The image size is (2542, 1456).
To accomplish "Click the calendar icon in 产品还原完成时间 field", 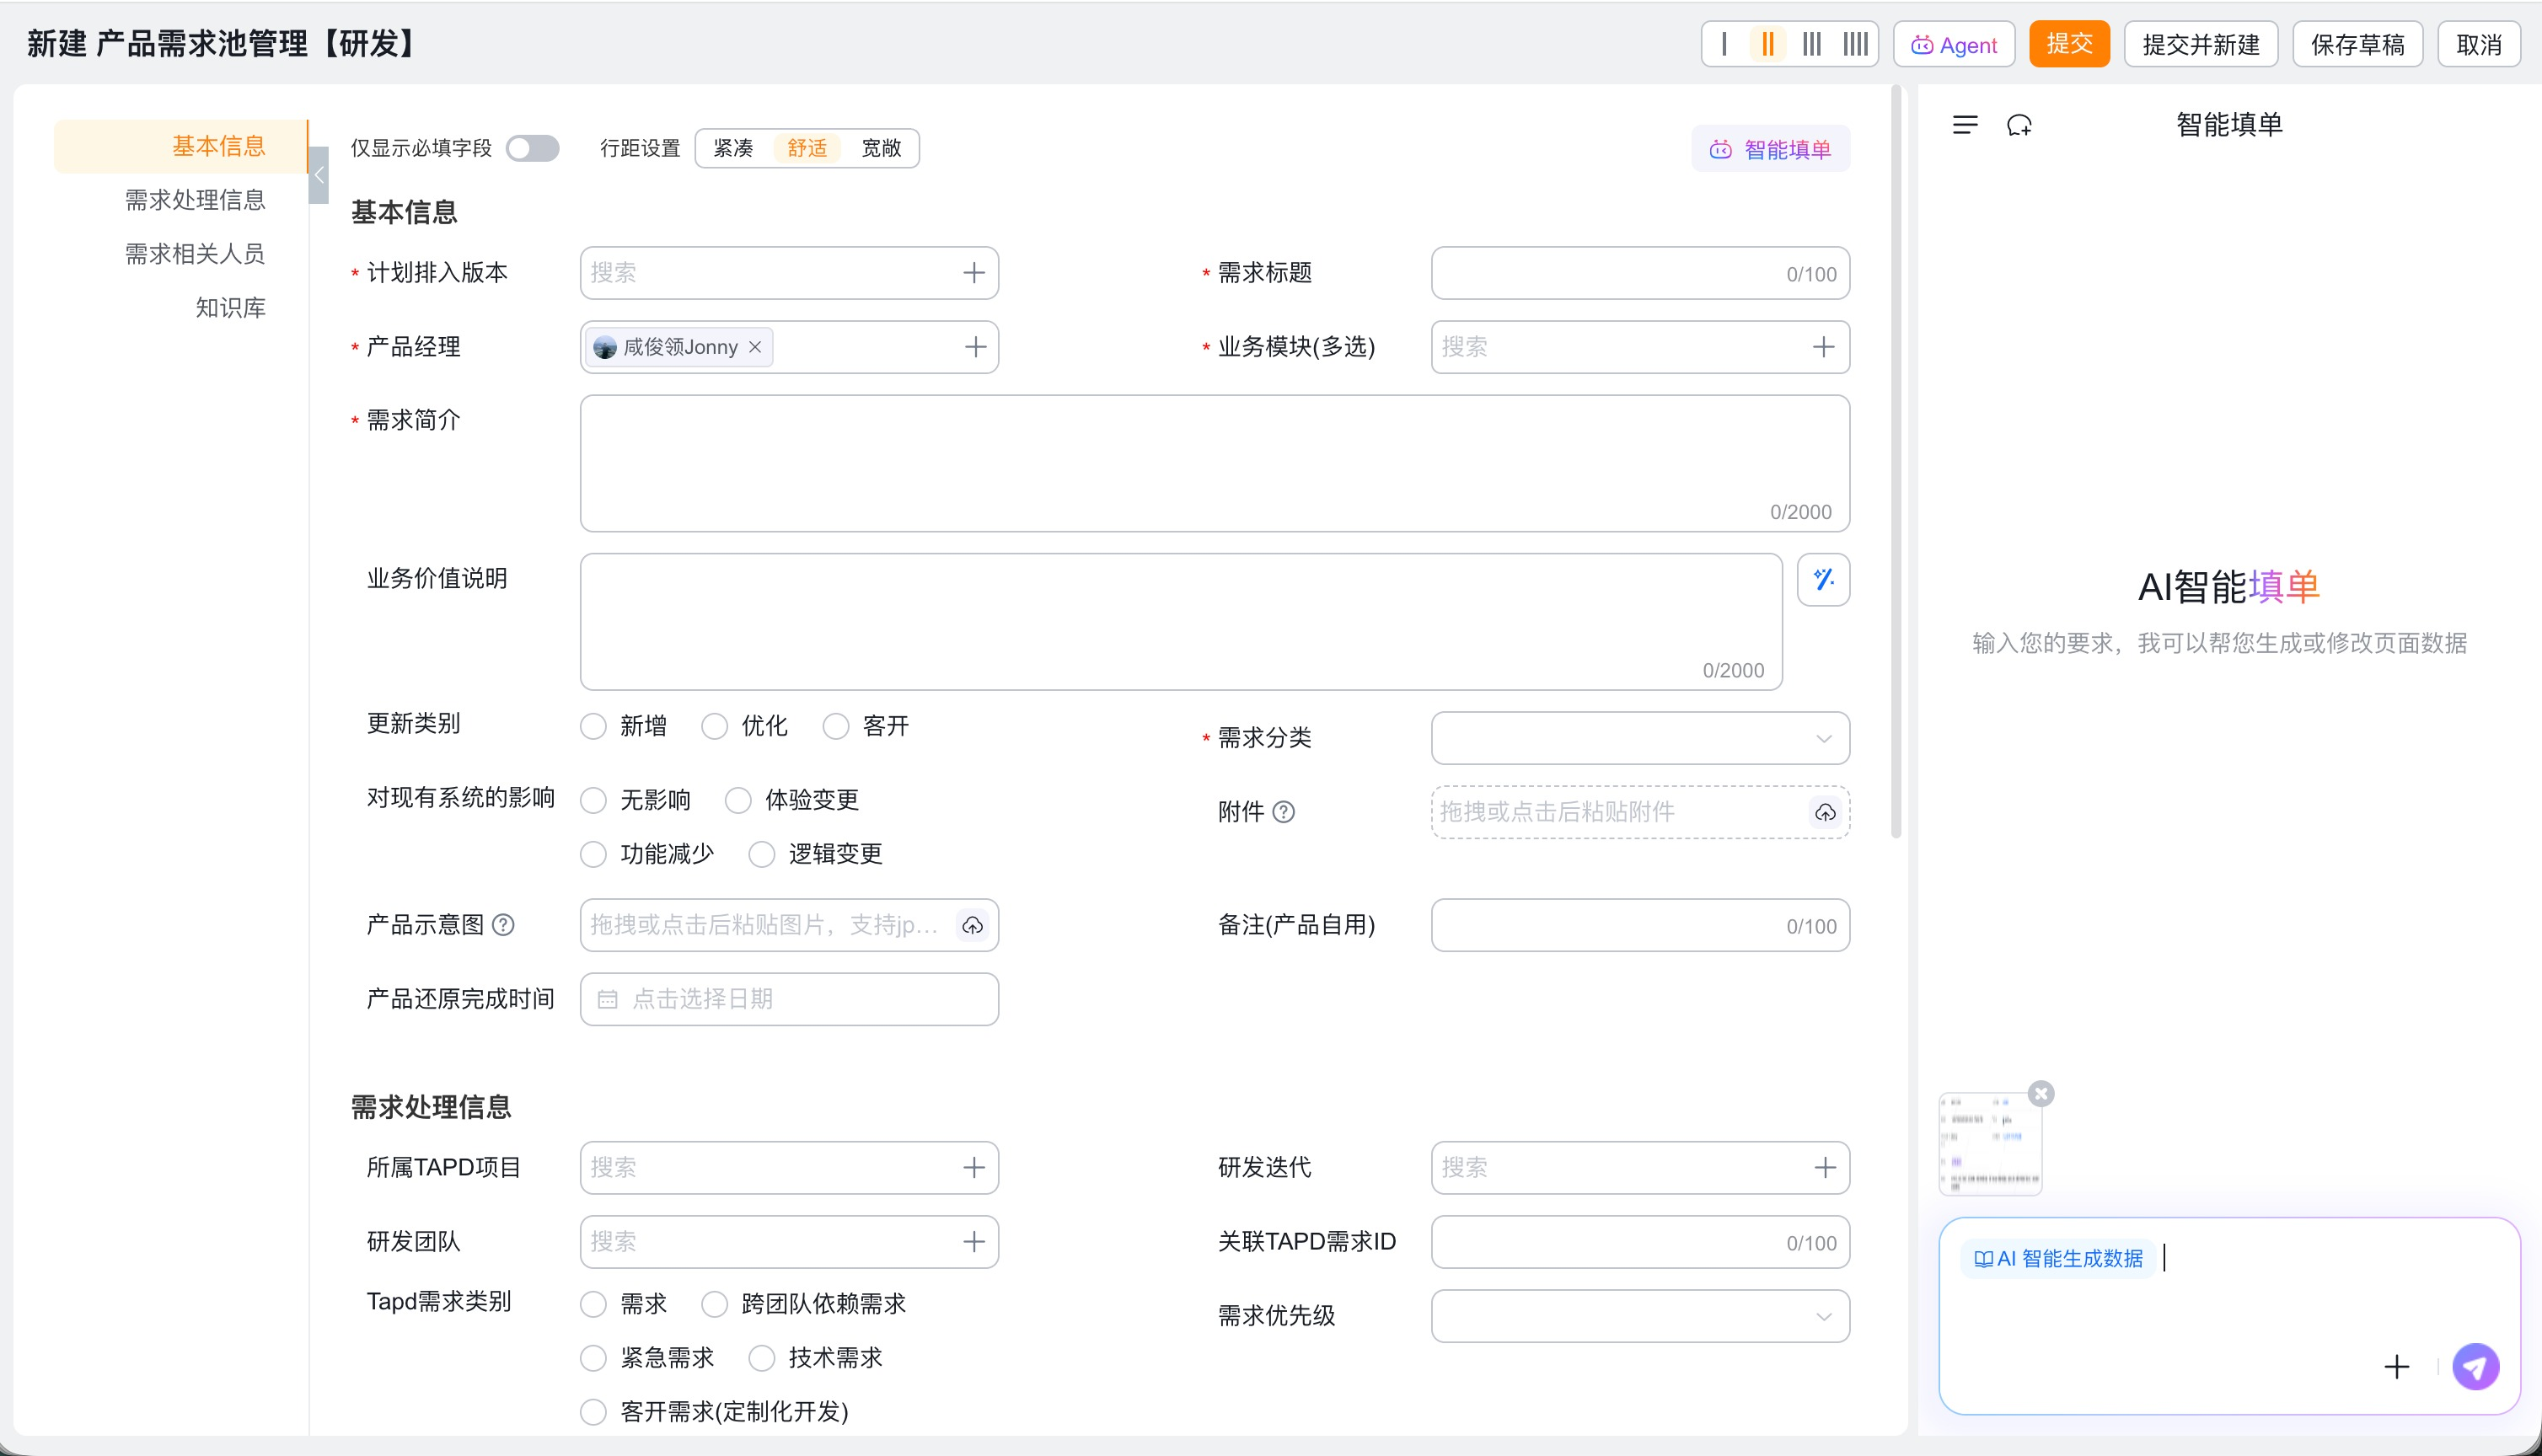I will [607, 999].
